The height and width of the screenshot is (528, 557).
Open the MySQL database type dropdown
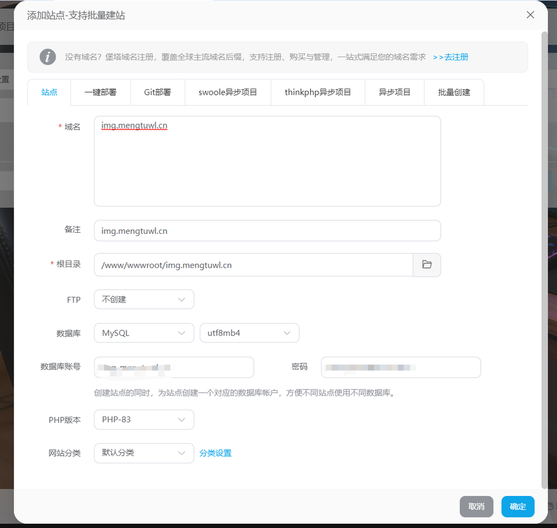(144, 333)
